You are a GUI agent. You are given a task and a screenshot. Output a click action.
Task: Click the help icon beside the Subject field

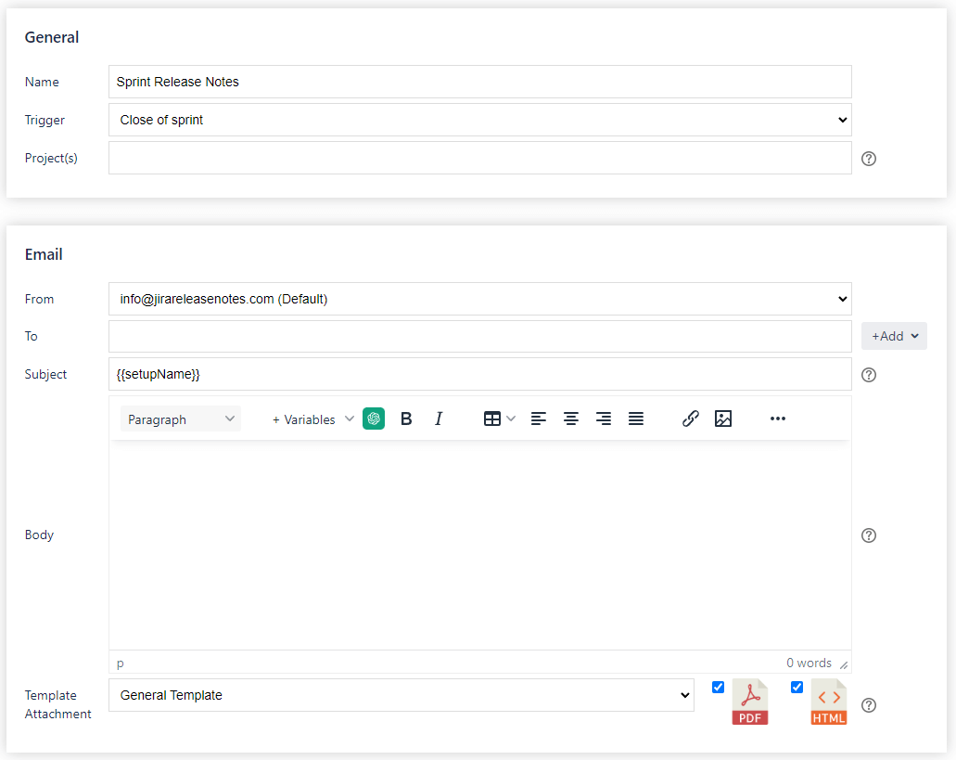pyautogui.click(x=868, y=375)
